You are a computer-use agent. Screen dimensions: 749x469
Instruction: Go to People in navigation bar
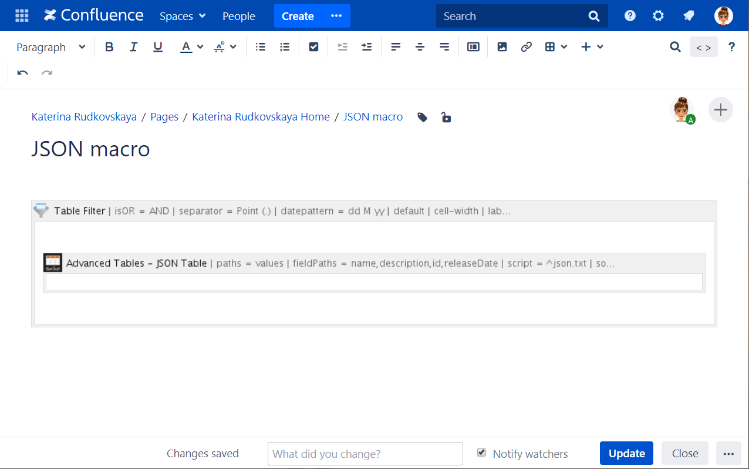239,16
